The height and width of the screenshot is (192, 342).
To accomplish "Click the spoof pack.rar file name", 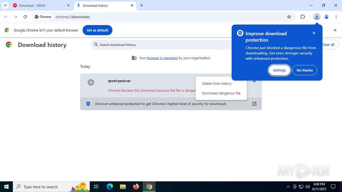I will pos(119,81).
